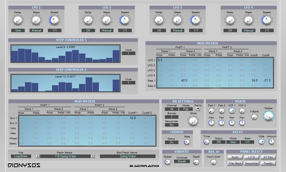Open the LFO 1 Sine waveform selector
Screen dimensions: 286x172
(18, 30)
